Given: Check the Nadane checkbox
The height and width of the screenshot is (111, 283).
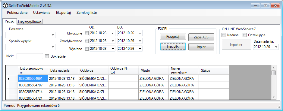Looking at the screenshot, I should click(x=223, y=35).
